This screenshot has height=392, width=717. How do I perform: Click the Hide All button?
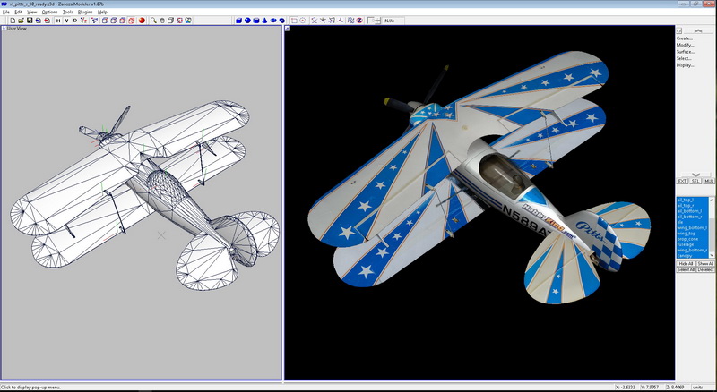click(x=686, y=264)
